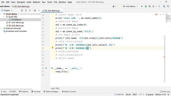Click the Python 3.10 interpreter widget

point(160,94)
